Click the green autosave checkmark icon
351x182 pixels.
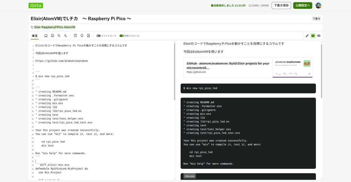[212, 6]
